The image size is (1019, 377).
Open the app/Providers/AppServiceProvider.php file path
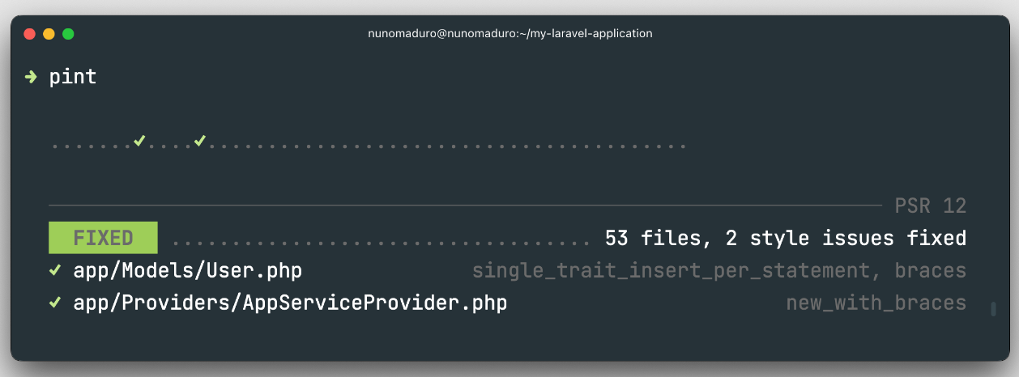290,304
